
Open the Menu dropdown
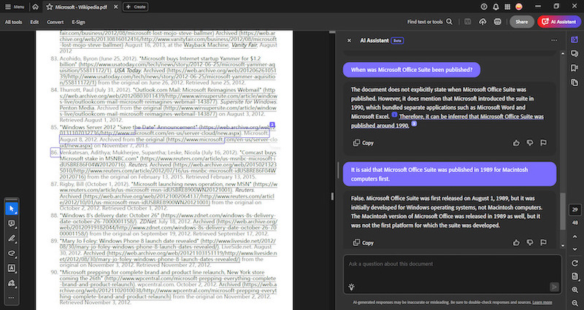pyautogui.click(x=15, y=7)
